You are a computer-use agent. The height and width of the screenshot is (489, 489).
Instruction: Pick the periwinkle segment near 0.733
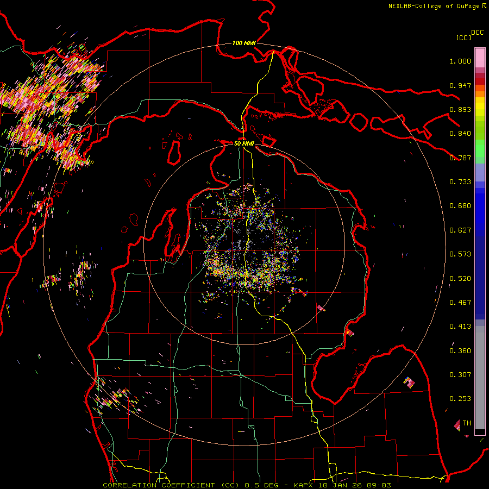[x=480, y=172]
